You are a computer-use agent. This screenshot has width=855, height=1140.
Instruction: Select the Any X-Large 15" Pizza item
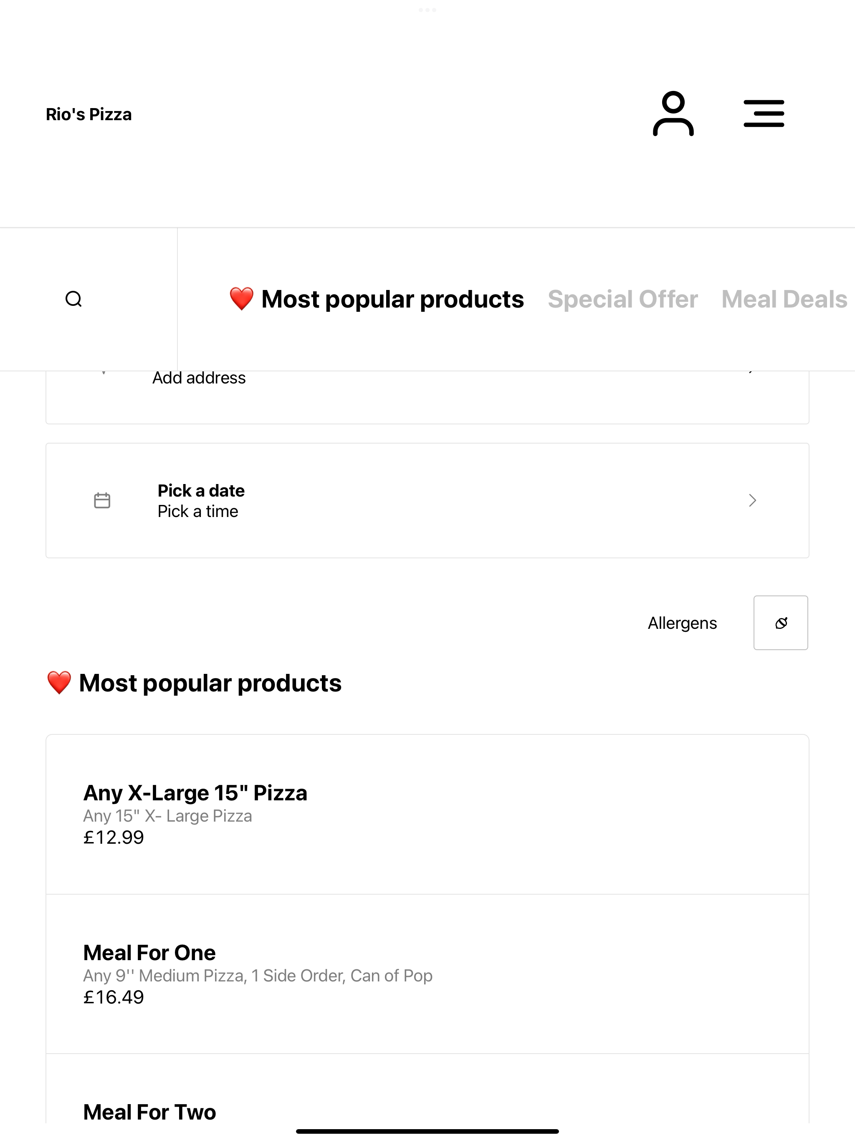point(427,814)
